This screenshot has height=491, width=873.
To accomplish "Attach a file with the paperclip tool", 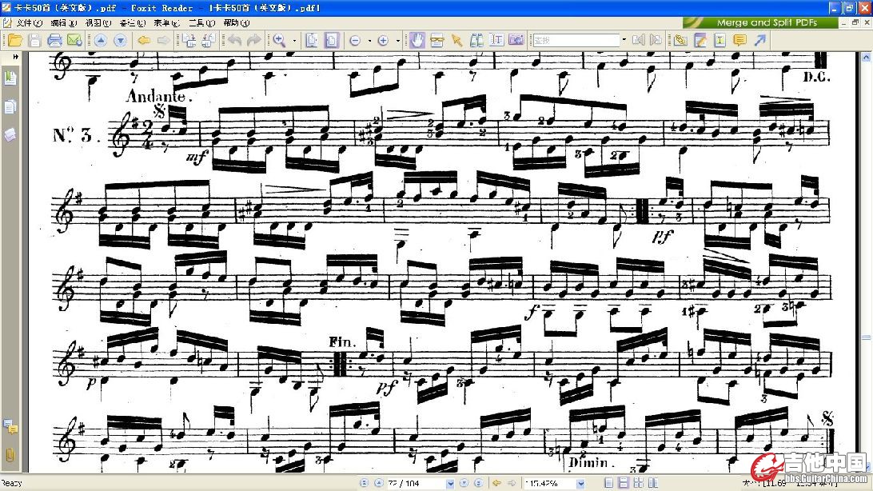I will pos(680,40).
